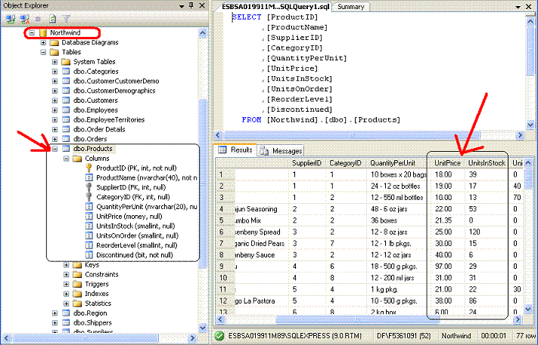
Task: Collapse the Columns folder node
Action: click(67, 159)
